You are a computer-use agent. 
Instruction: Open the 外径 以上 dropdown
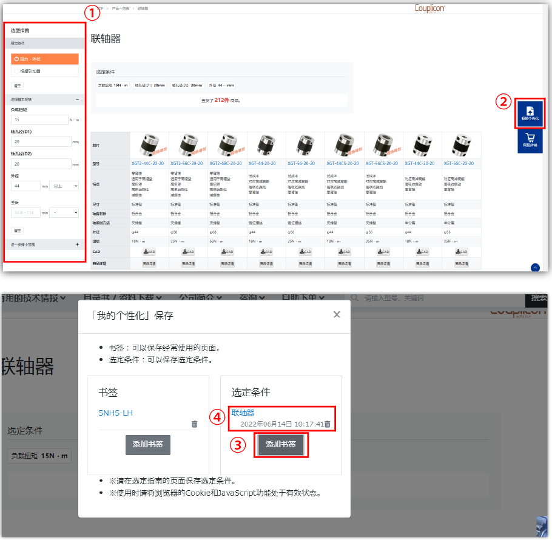click(x=66, y=186)
